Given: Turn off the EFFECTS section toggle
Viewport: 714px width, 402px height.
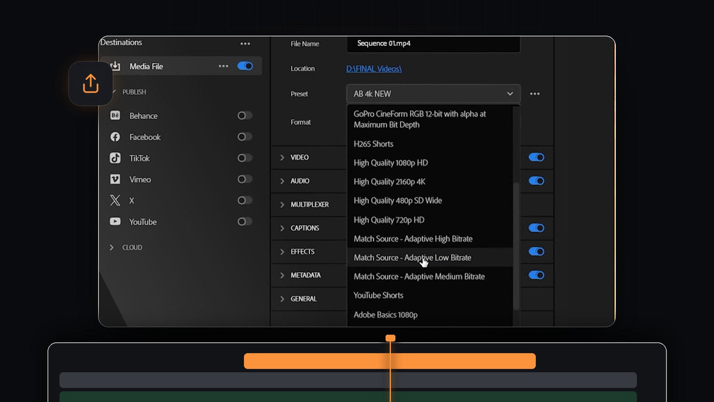Looking at the screenshot, I should pyautogui.click(x=537, y=251).
